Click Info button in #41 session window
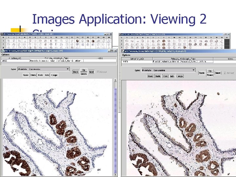Image resolution: width=236 pixels, height=177 pixels. click(x=47, y=75)
